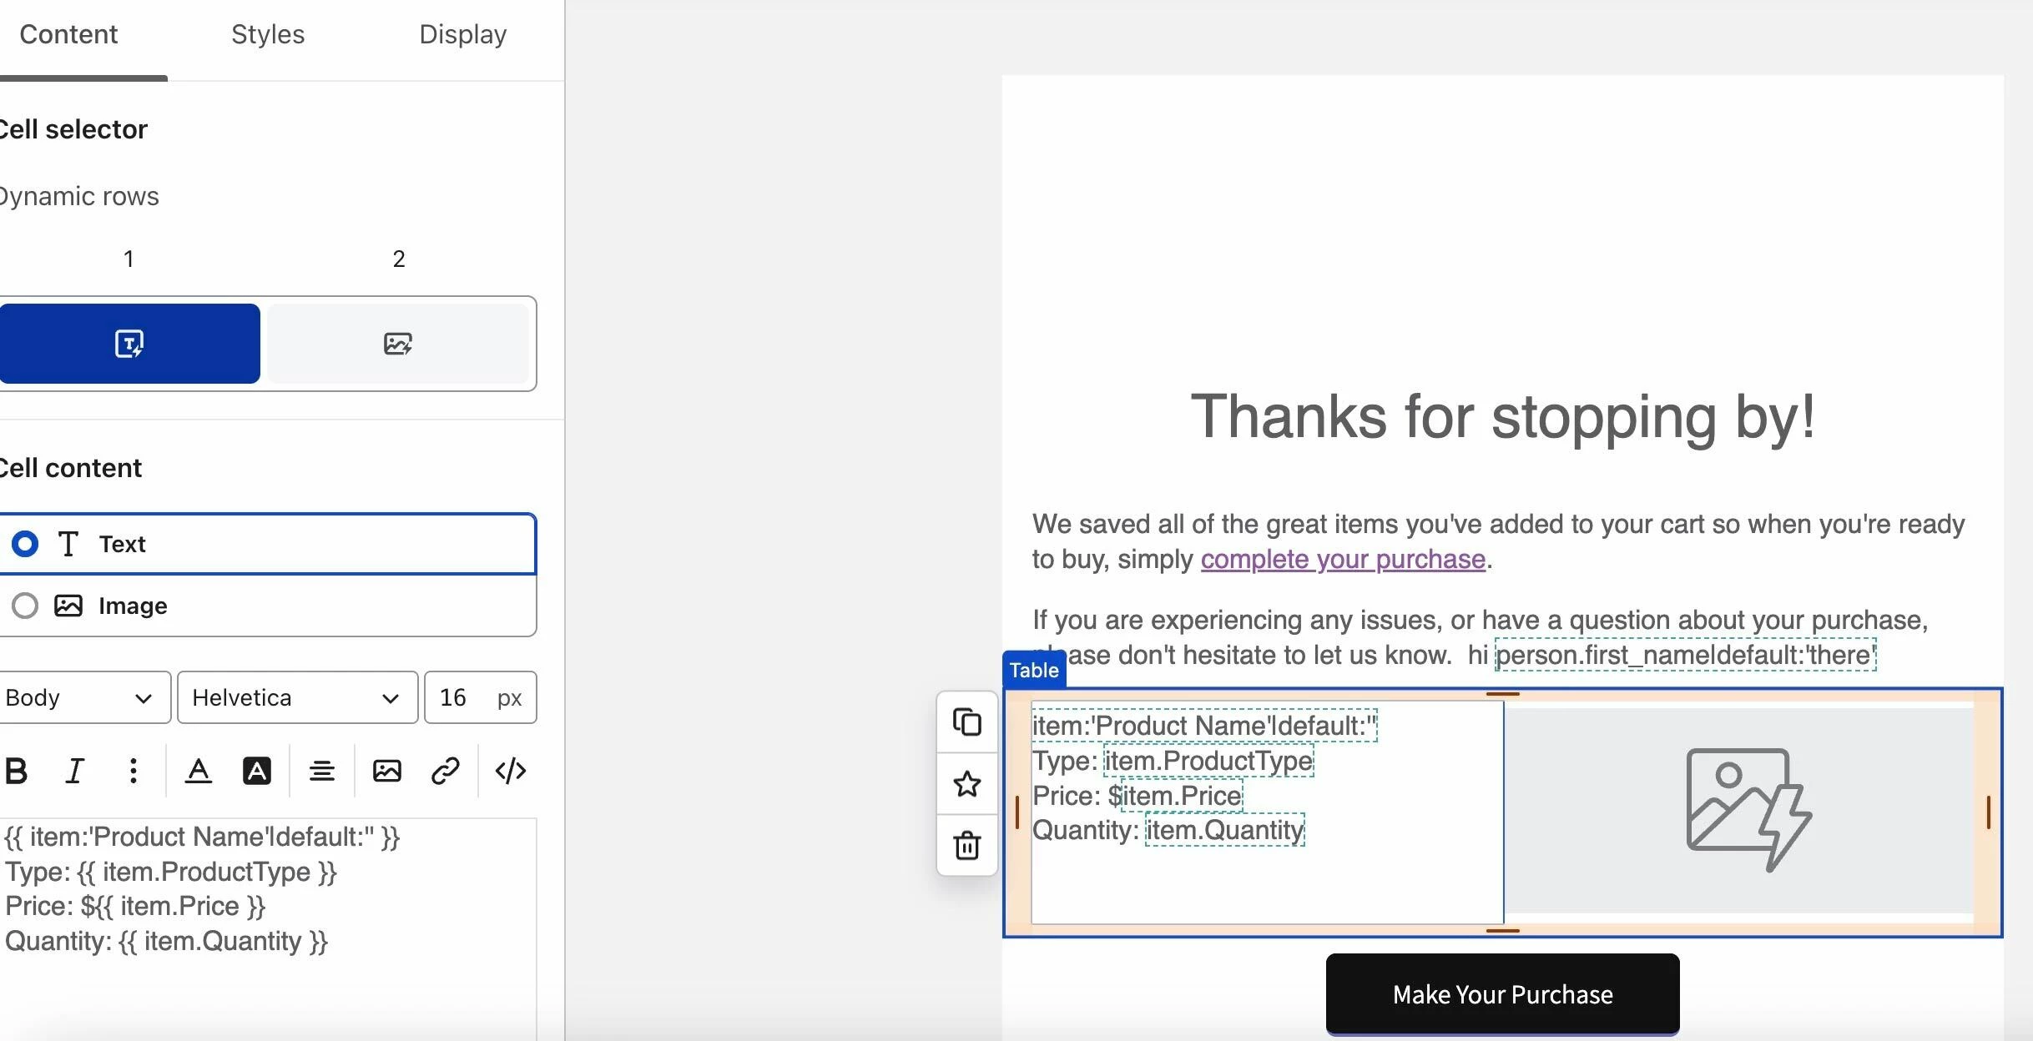Select dynamic image cell 2
The image size is (2033, 1041).
tap(398, 344)
